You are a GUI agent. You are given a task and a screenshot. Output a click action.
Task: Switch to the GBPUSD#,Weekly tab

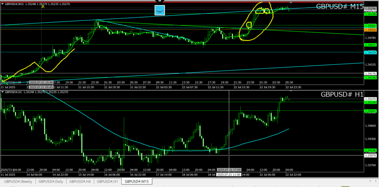18,181
